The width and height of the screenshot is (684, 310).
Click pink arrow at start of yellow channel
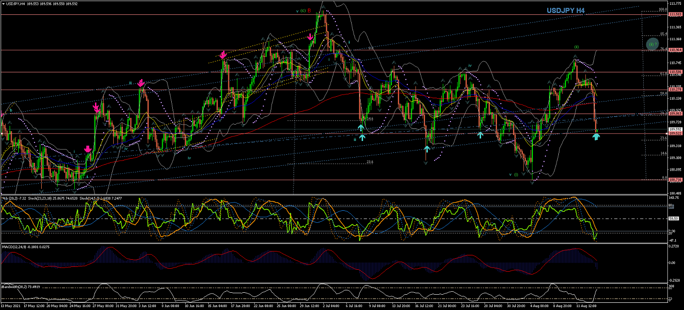[223, 56]
